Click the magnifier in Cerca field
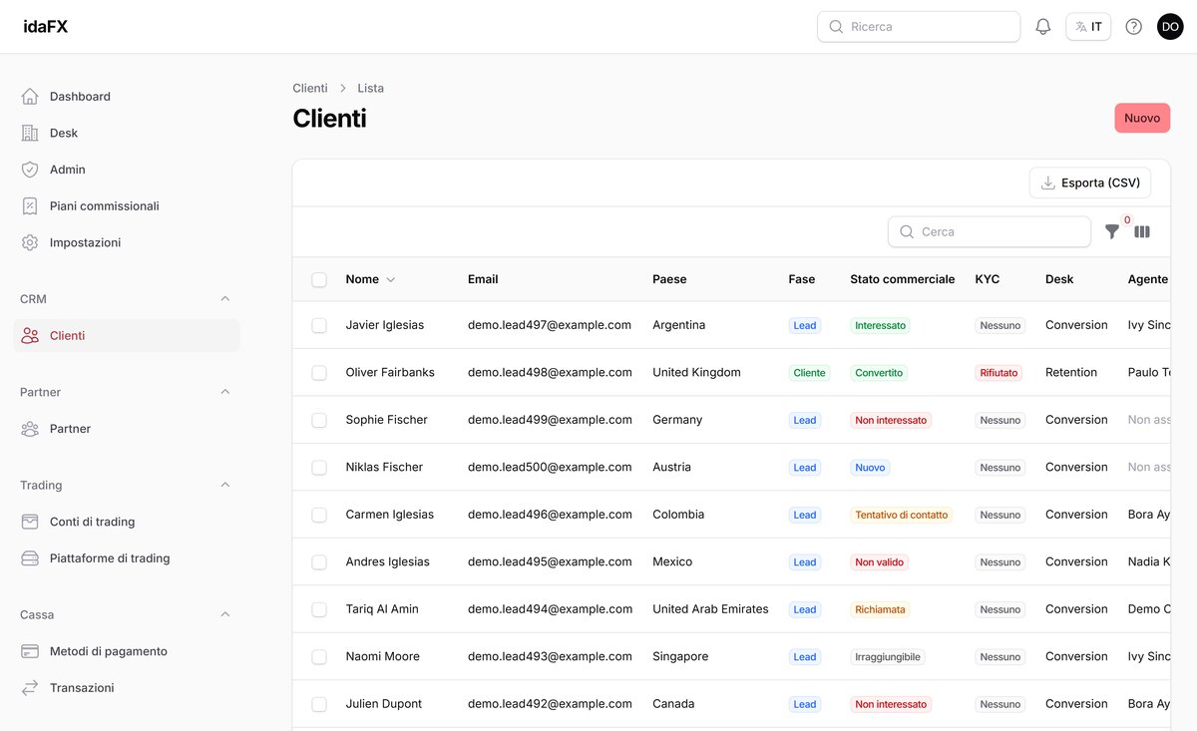Viewport: 1197px width, 731px height. coord(907,231)
